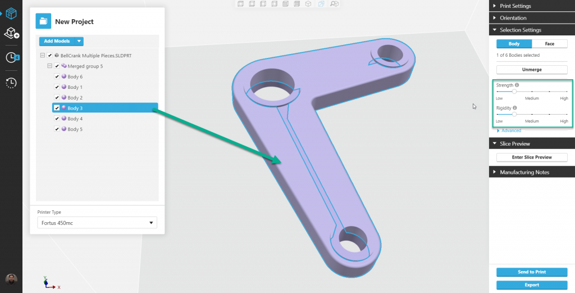Click the '1 of 6 Bodies selected' text
The height and width of the screenshot is (293, 575).
(x=518, y=55)
